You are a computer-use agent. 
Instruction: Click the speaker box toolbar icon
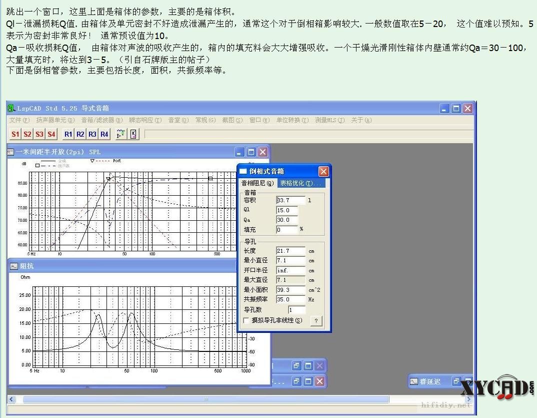pos(133,134)
